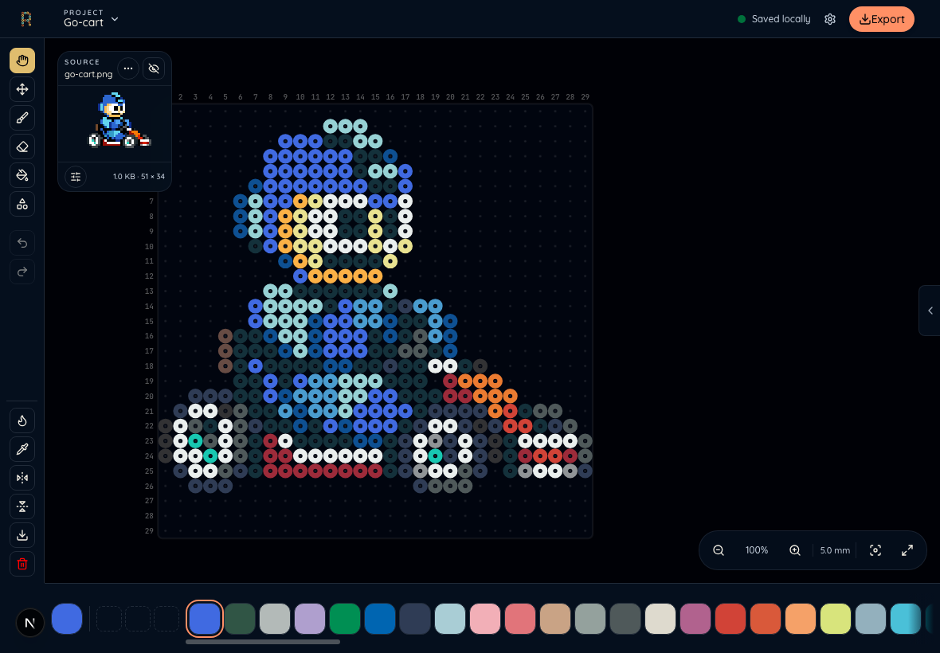Click the first empty recent color slot

[x=109, y=619]
